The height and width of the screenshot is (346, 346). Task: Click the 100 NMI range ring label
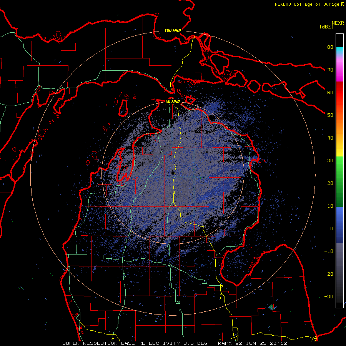[173, 30]
